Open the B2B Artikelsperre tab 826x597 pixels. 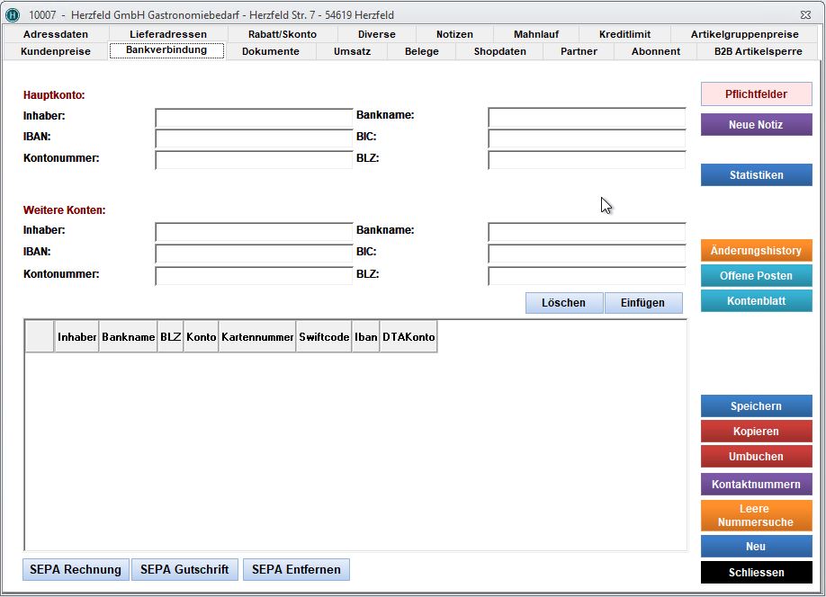[x=757, y=51]
